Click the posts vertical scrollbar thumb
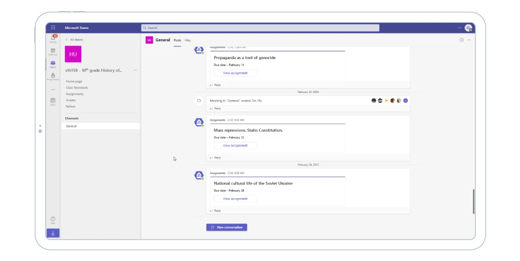Screen dimensions: 520x261 (x=474, y=202)
